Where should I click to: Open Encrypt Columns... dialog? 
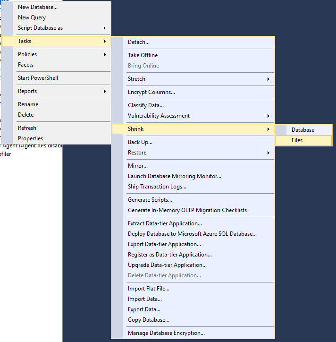(151, 92)
